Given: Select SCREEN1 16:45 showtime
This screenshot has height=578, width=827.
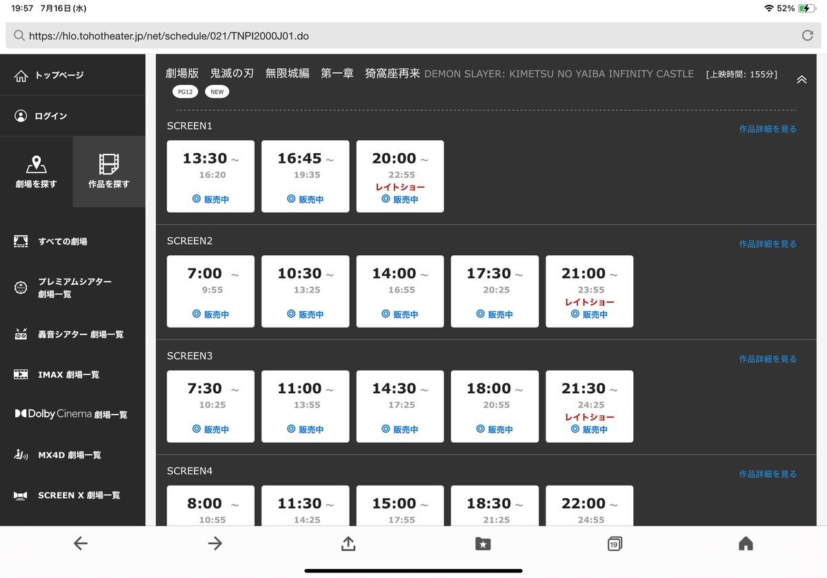Looking at the screenshot, I should pos(306,176).
